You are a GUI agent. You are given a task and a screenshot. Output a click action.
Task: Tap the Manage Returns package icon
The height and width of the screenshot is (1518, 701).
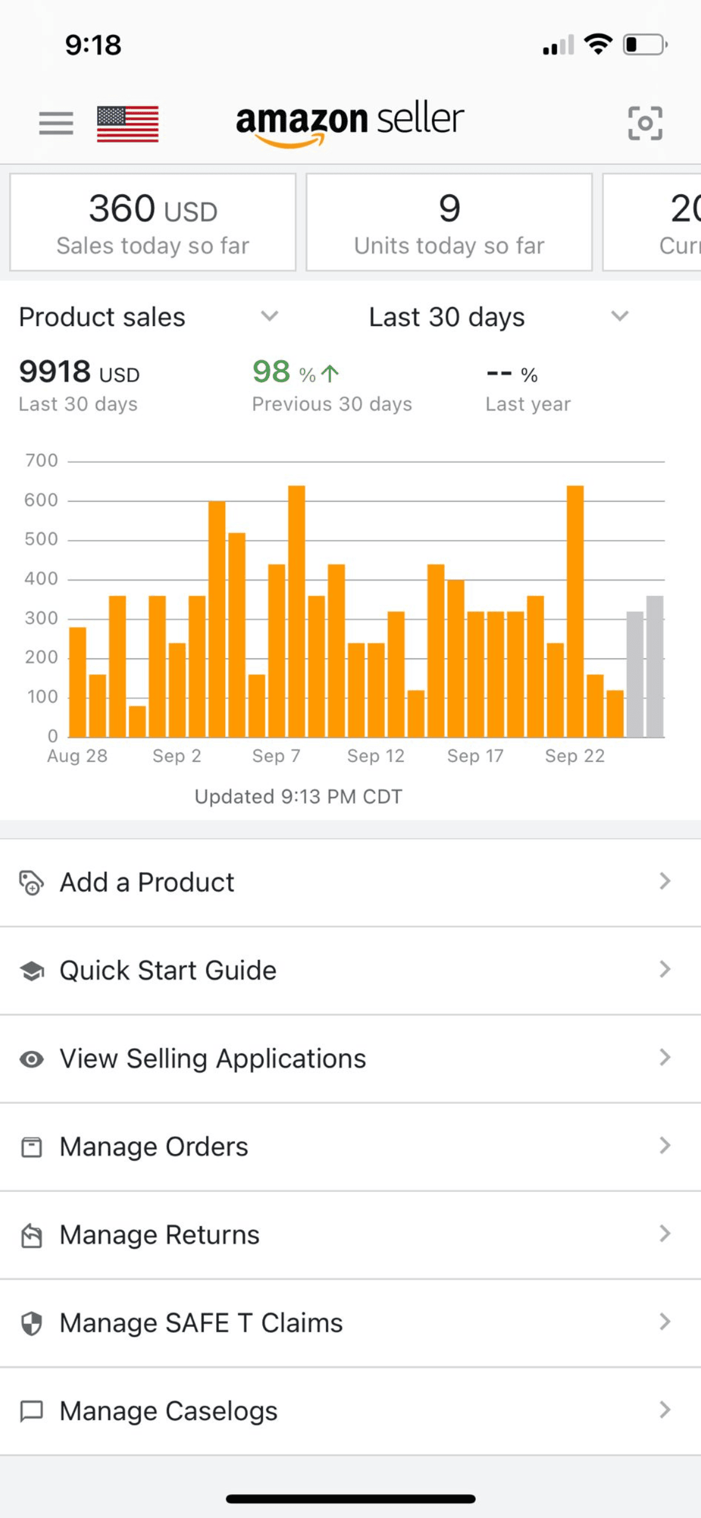point(31,1235)
